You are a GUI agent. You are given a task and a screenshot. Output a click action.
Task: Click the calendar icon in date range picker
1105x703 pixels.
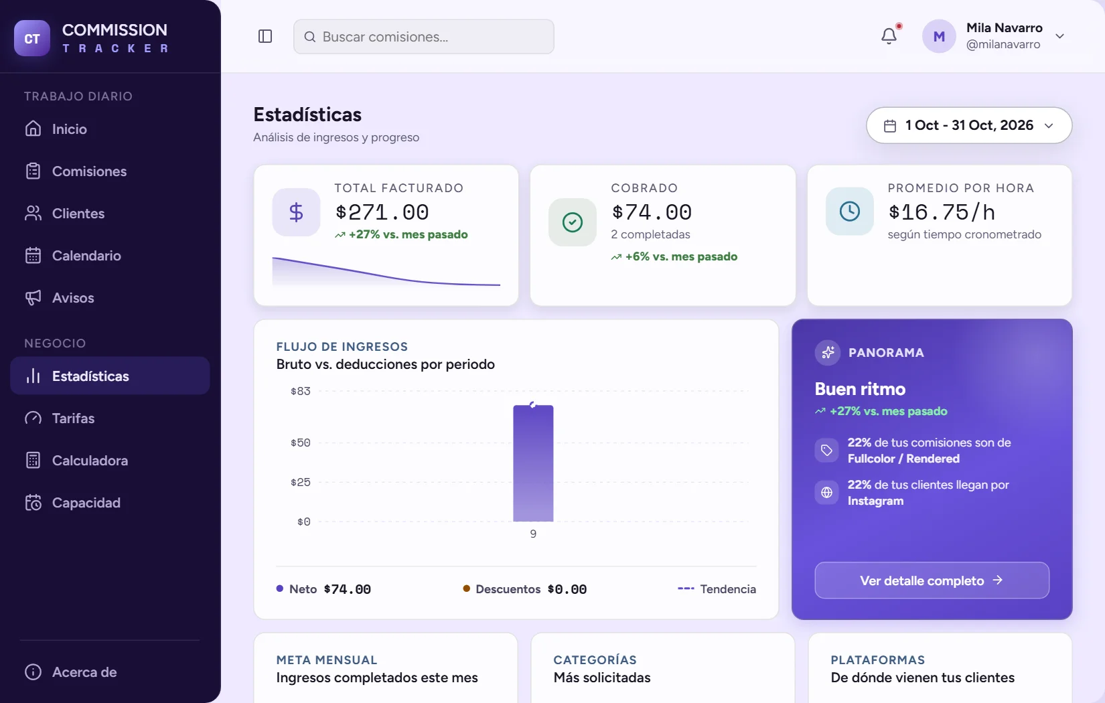click(890, 126)
